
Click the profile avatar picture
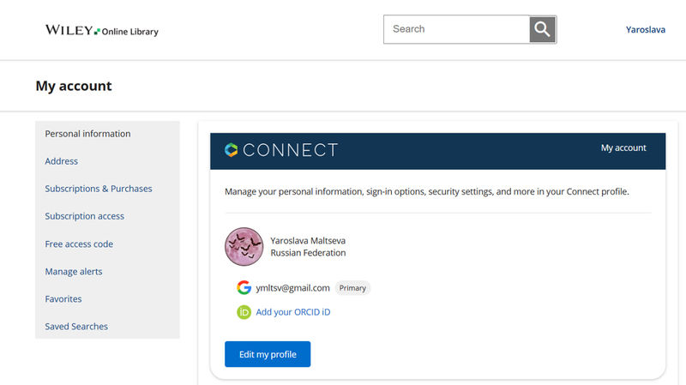point(244,247)
